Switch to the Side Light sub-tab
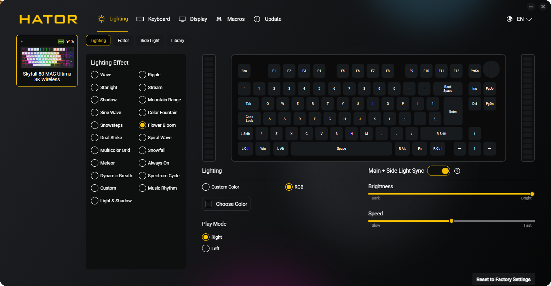Viewport: 551px width, 286px height. pos(150,41)
